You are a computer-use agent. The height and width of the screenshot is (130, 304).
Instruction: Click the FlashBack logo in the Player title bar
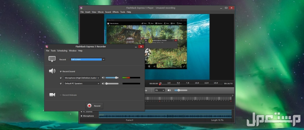pyautogui.click(x=81, y=8)
